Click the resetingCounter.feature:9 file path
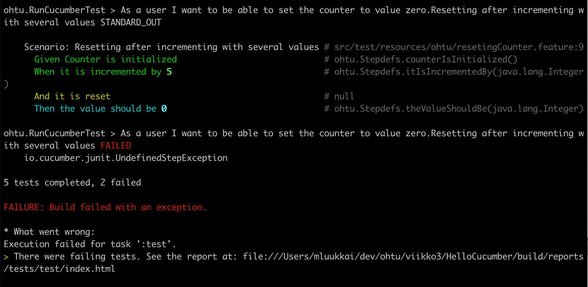Screen dimensions: 588x287 459,47
